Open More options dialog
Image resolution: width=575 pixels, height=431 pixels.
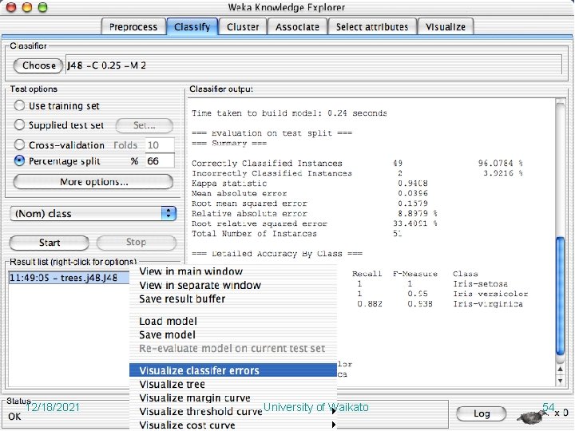pyautogui.click(x=93, y=182)
